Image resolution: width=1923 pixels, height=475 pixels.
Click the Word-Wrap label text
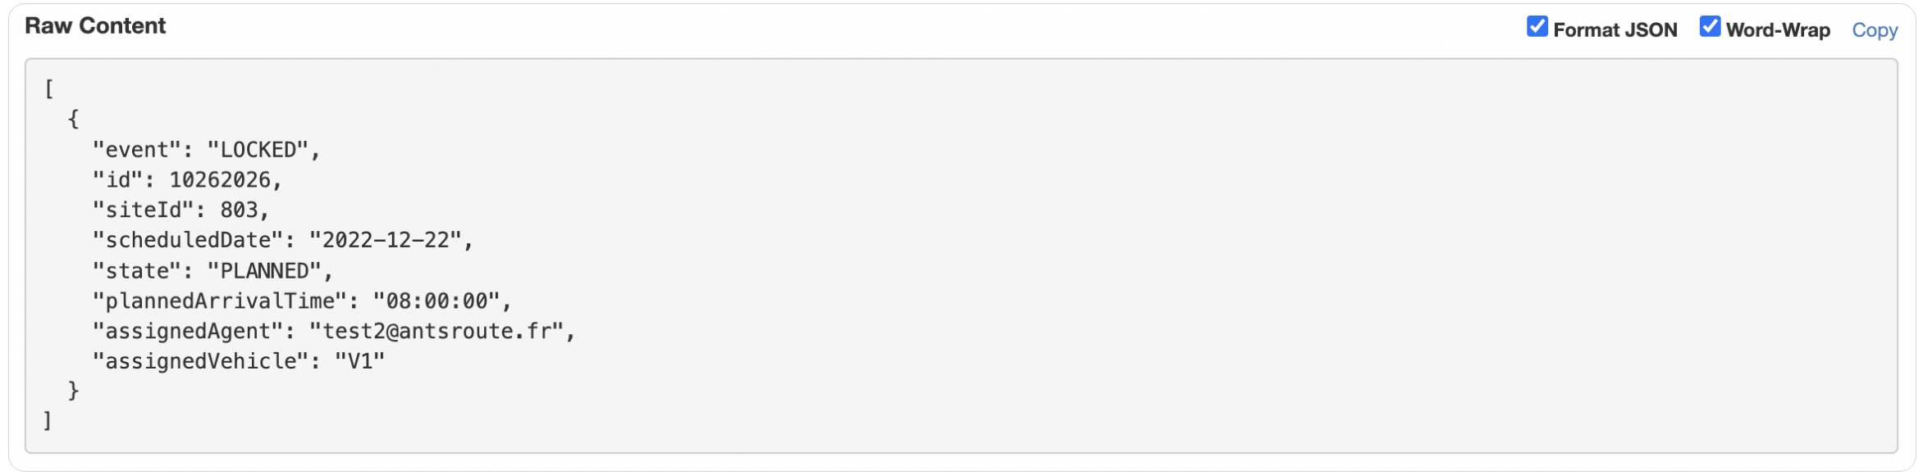click(1778, 29)
